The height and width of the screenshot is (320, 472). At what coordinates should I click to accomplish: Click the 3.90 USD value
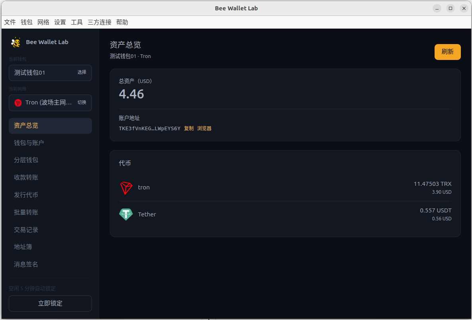pos(442,192)
